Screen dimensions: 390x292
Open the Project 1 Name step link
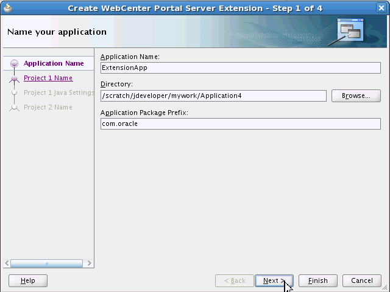48,78
